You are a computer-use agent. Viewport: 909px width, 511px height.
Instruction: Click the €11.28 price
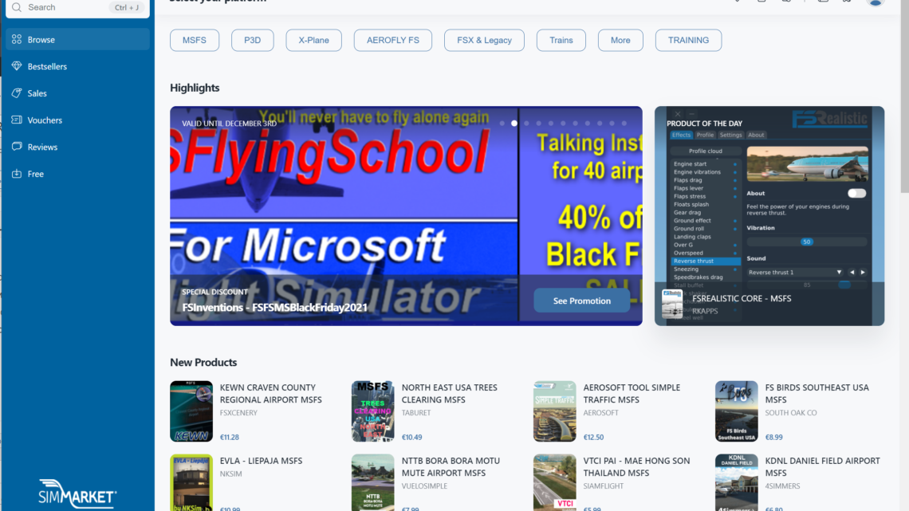coord(230,438)
